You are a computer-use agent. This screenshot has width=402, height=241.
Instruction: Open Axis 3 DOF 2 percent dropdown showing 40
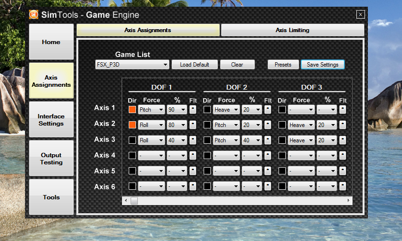pyautogui.click(x=252, y=140)
